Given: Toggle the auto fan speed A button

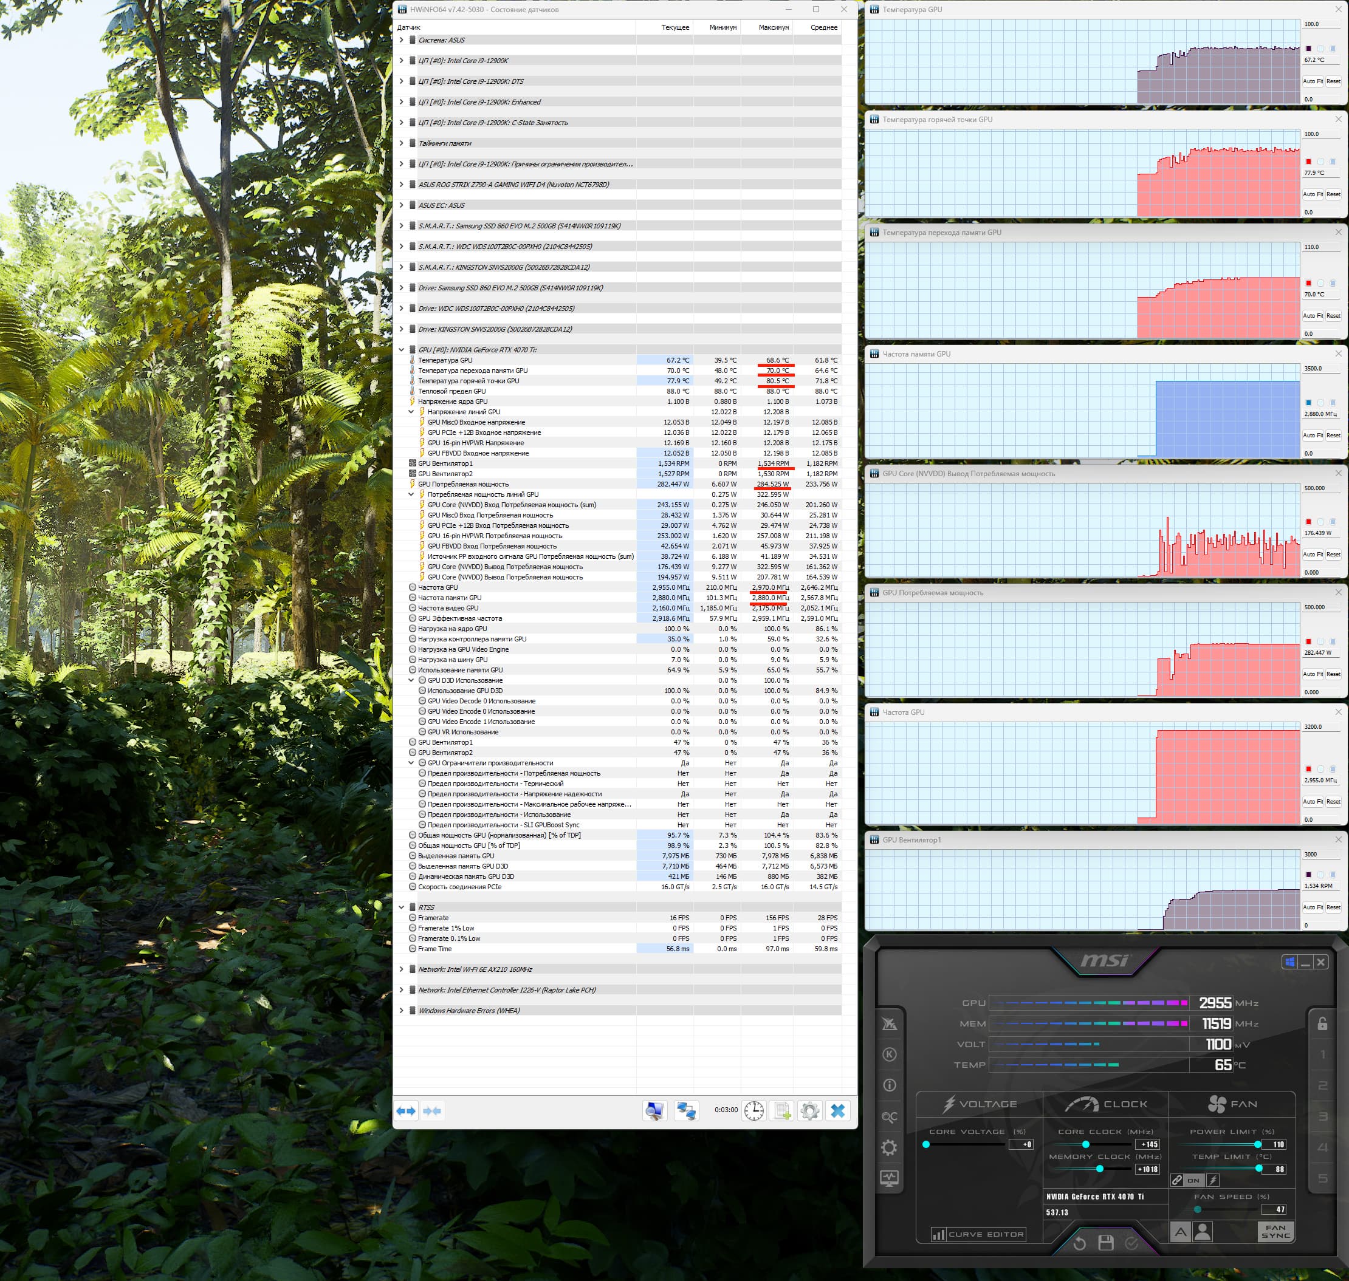Looking at the screenshot, I should (1180, 1232).
